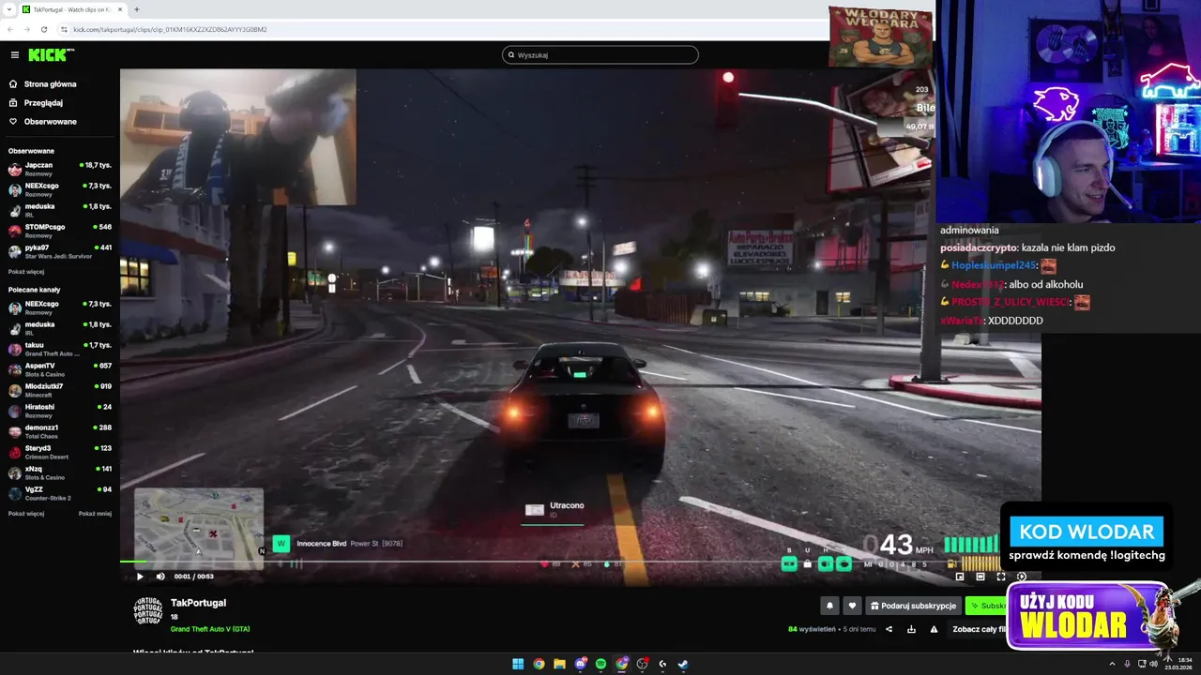Screen dimensions: 1201x675
Task: Play the clip with the play button
Action: tap(140, 577)
